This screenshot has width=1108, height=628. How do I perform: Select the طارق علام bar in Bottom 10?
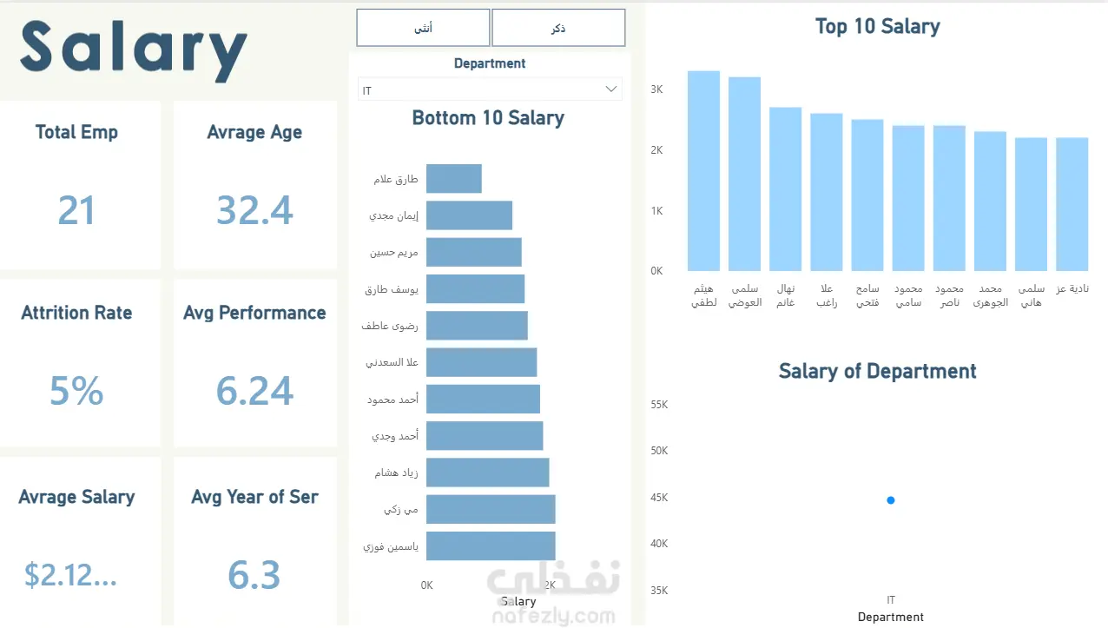pos(453,179)
